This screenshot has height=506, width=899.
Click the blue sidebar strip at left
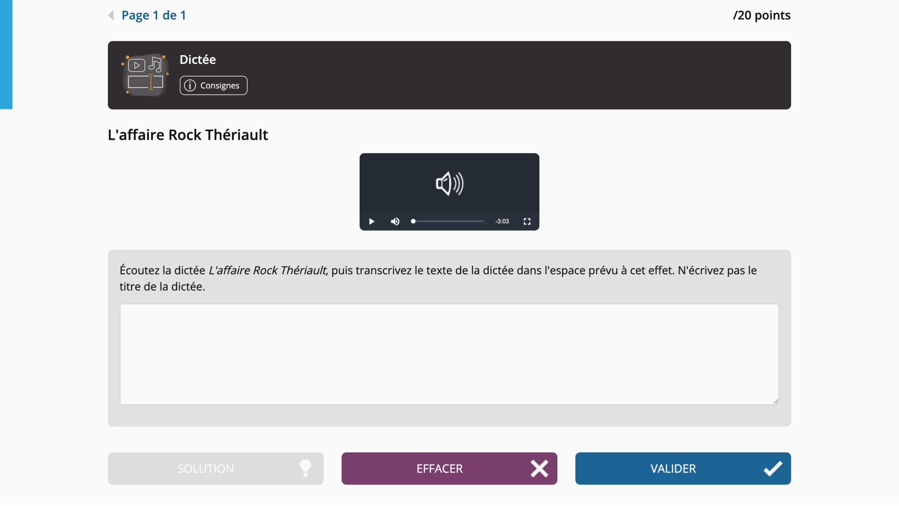pyautogui.click(x=6, y=54)
